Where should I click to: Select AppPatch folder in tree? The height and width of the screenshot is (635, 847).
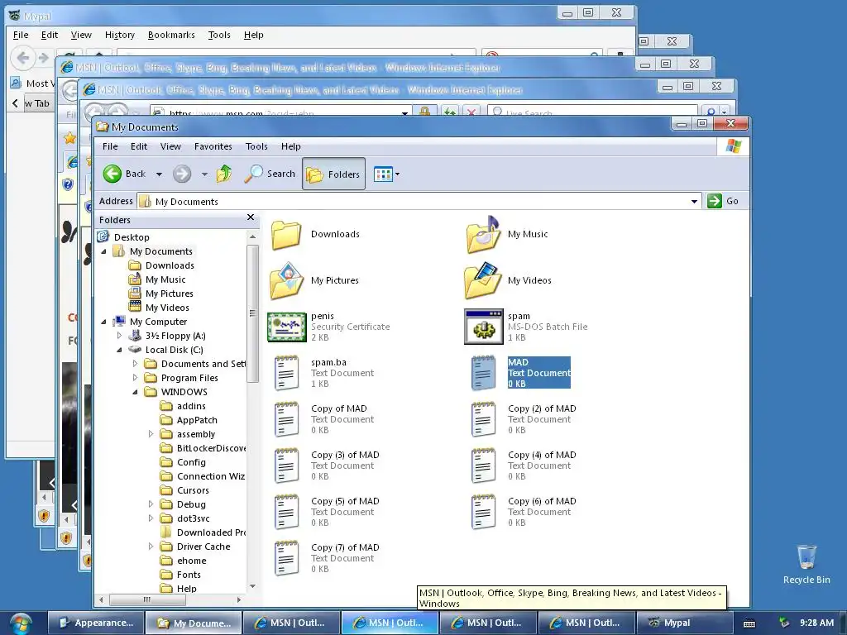coord(197,420)
